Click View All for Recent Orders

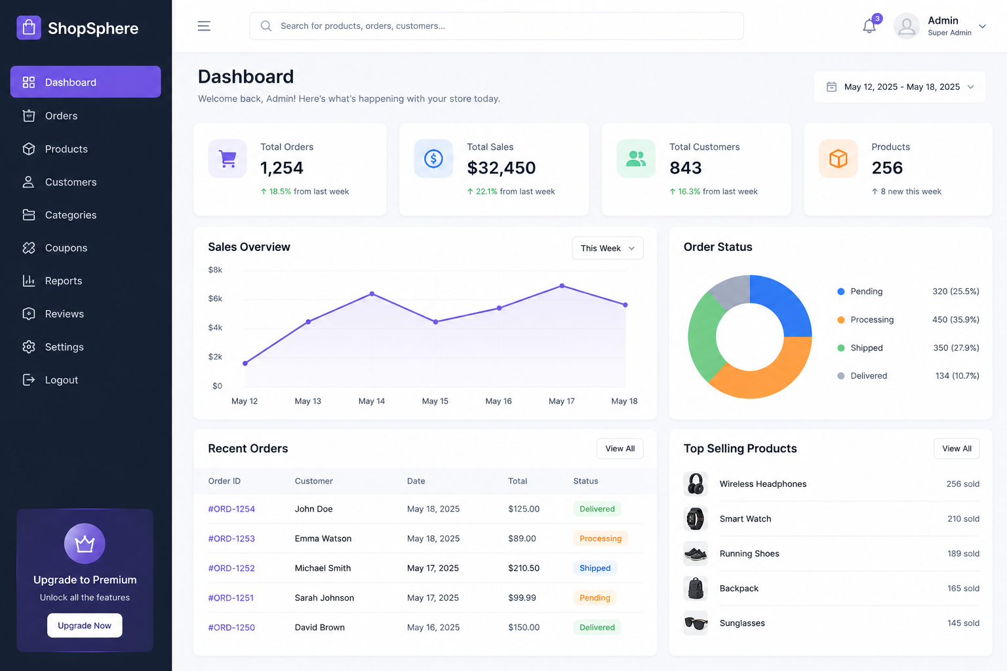620,449
